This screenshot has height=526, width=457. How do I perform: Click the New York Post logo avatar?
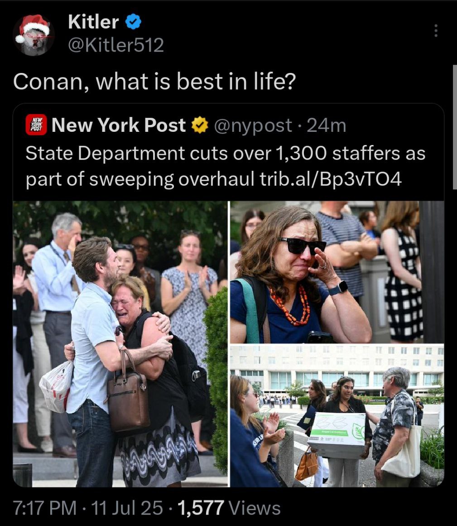pyautogui.click(x=36, y=125)
